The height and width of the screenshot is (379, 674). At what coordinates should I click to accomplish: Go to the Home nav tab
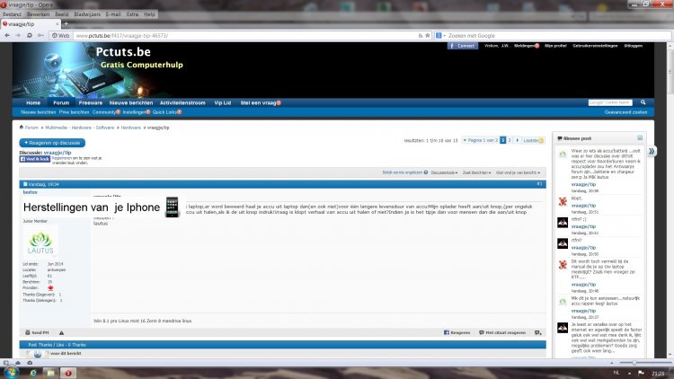(x=33, y=103)
